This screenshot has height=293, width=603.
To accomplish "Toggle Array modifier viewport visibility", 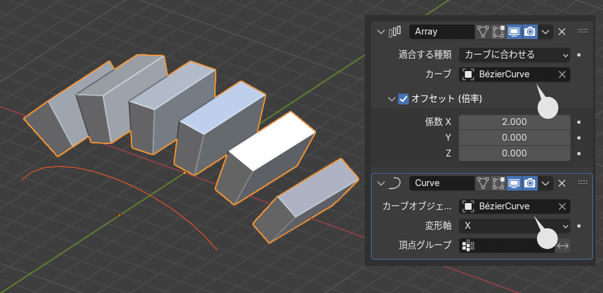I will click(x=514, y=31).
